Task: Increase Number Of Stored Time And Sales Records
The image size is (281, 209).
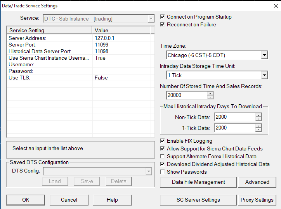Action: pos(210,93)
